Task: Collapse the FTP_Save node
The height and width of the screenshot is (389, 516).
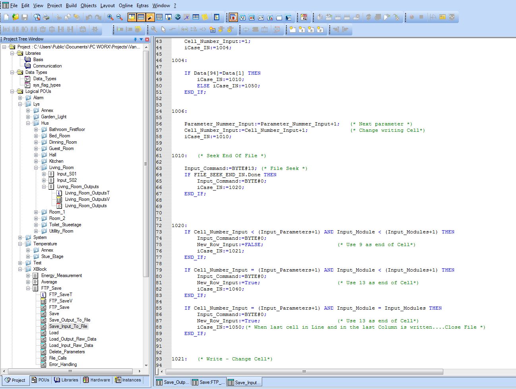Action: pos(28,288)
